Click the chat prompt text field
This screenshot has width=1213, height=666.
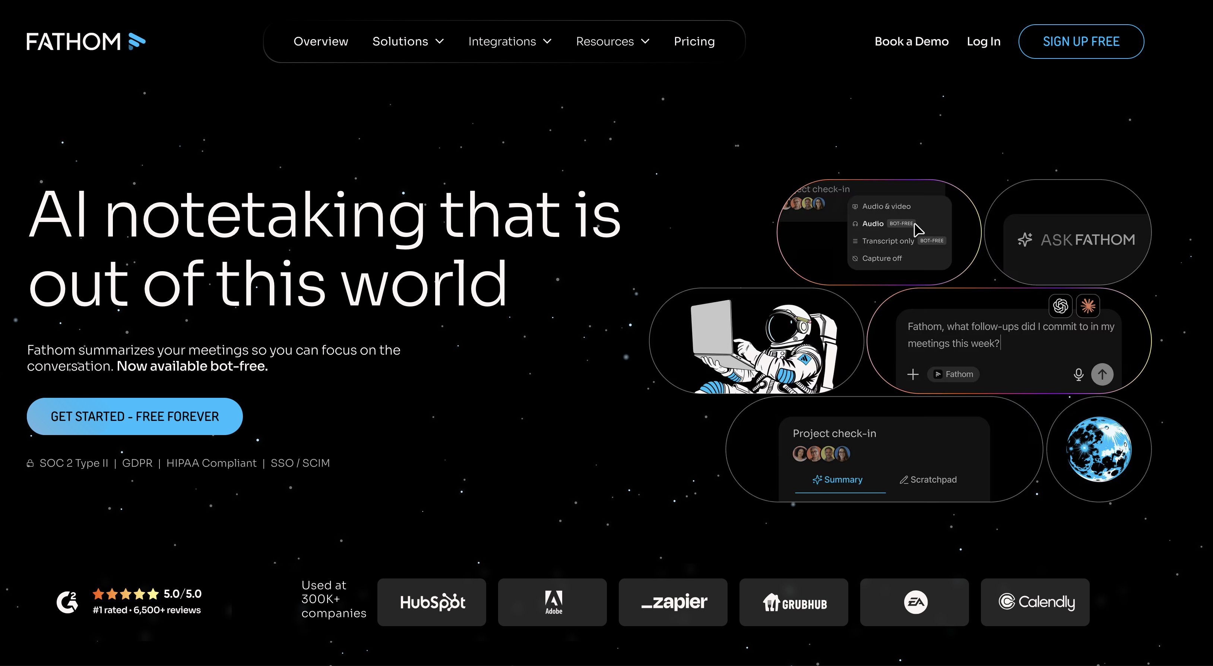[x=1010, y=335]
